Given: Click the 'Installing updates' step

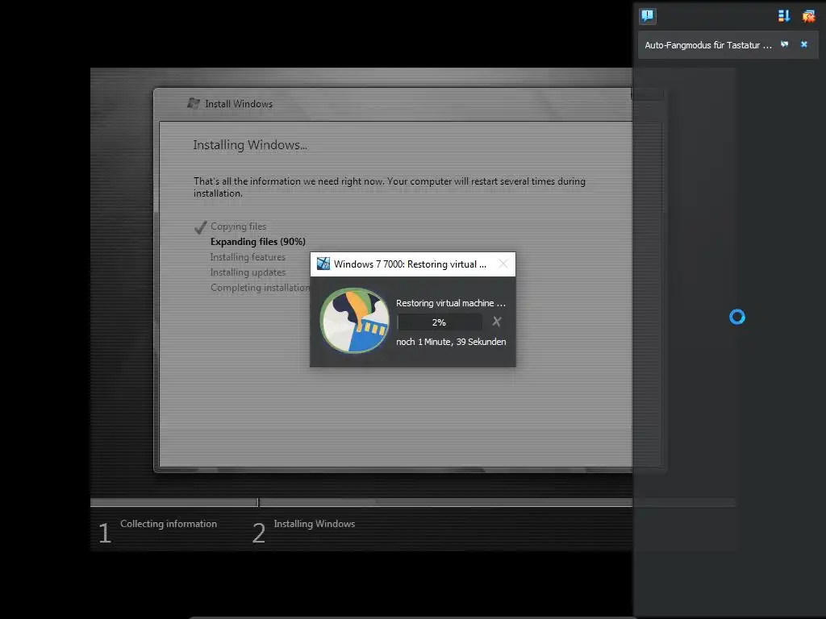Looking at the screenshot, I should (248, 272).
